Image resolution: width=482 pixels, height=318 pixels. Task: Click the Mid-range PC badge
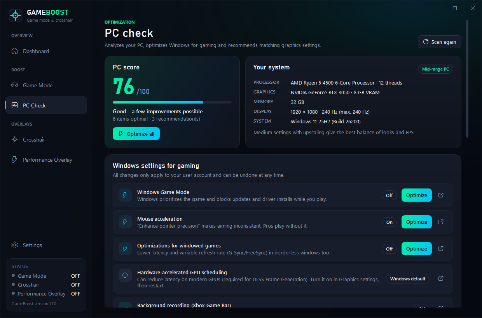coord(435,69)
